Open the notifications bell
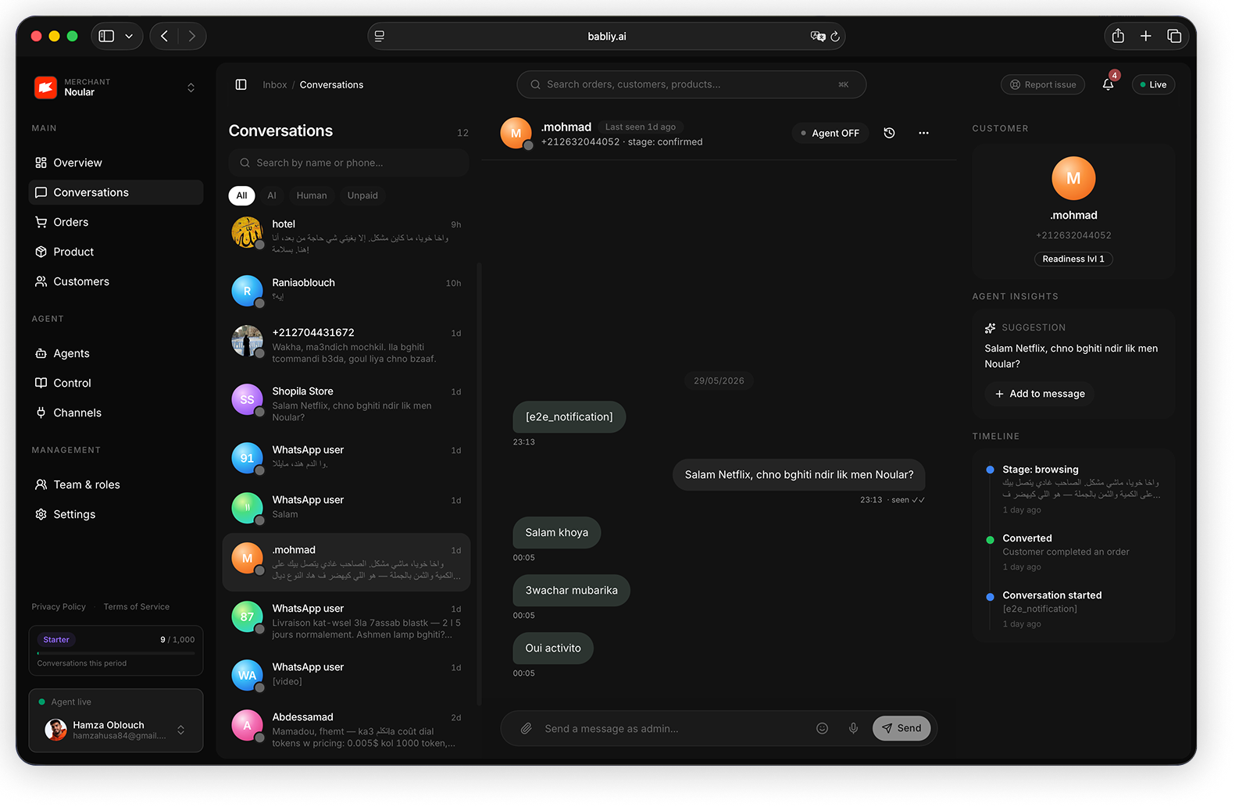 coord(1109,84)
